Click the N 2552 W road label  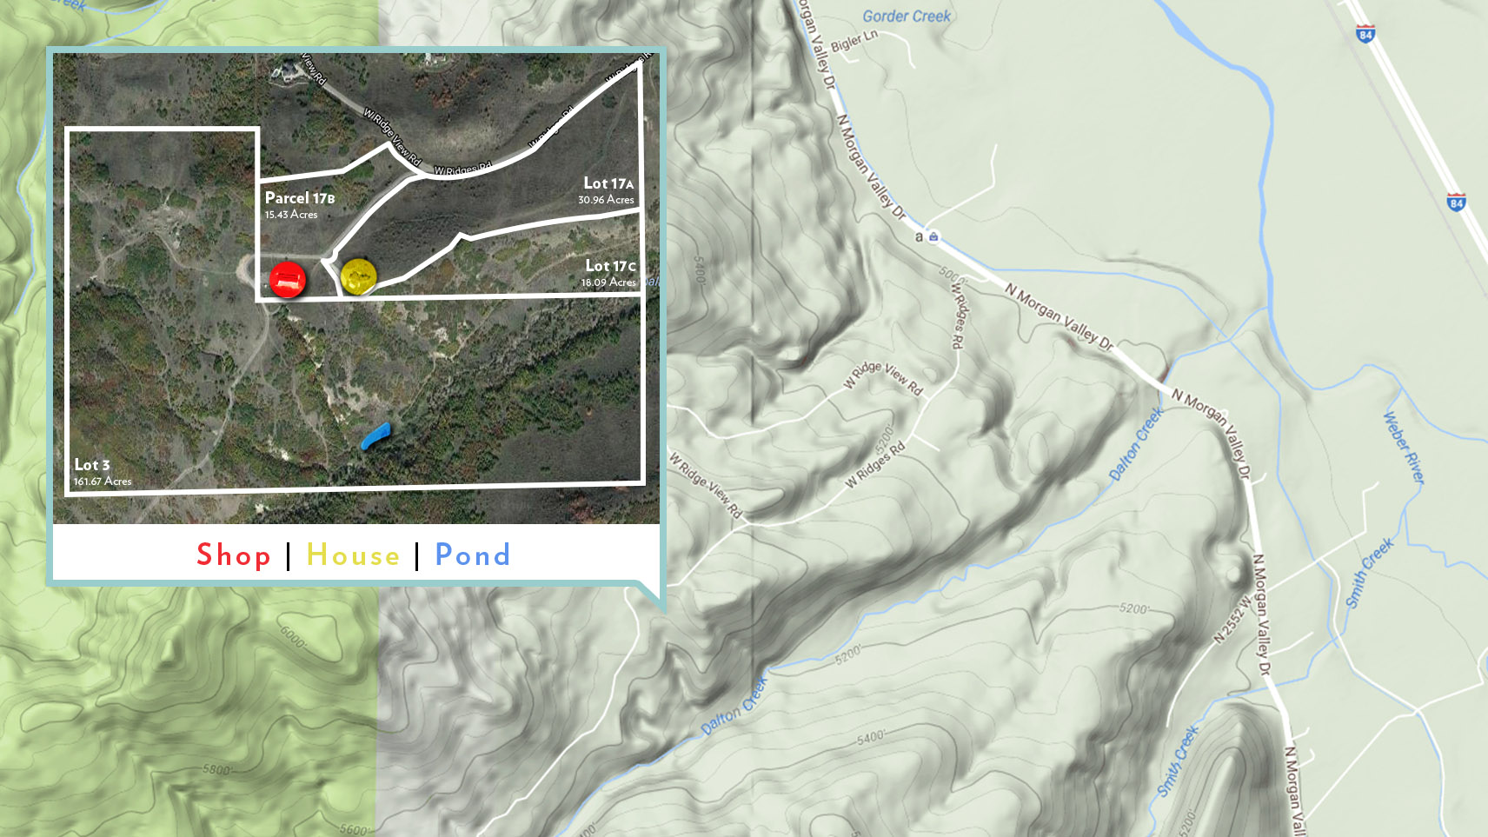(1232, 619)
